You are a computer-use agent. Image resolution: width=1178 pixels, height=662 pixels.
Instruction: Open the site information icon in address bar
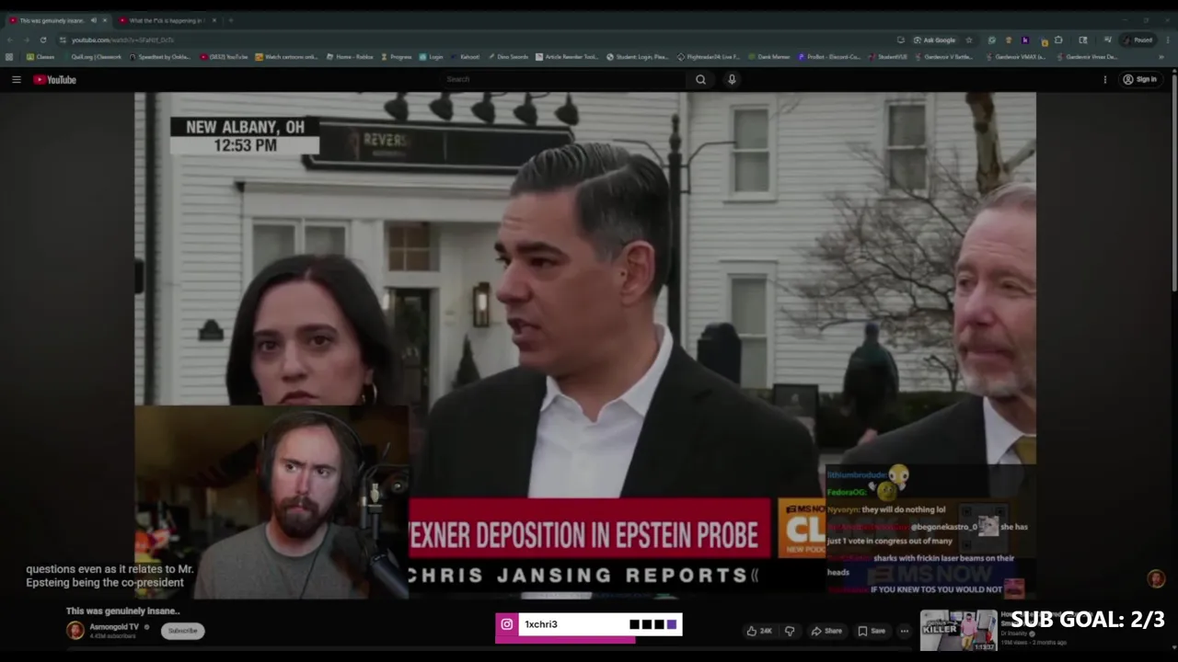pos(63,40)
